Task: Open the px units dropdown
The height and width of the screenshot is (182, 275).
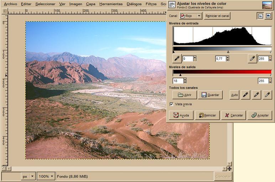Action: (28, 176)
